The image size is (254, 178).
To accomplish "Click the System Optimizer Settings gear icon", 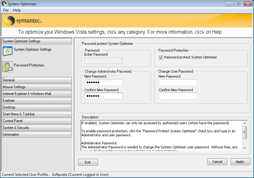I will pyautogui.click(x=8, y=51).
